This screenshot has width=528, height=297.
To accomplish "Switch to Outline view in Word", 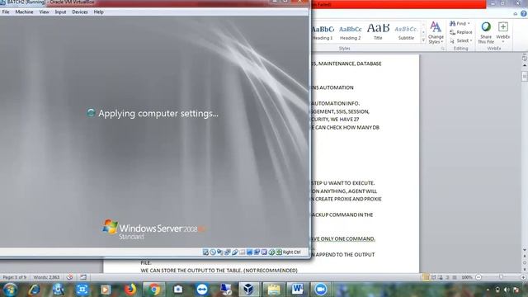I will point(447,277).
